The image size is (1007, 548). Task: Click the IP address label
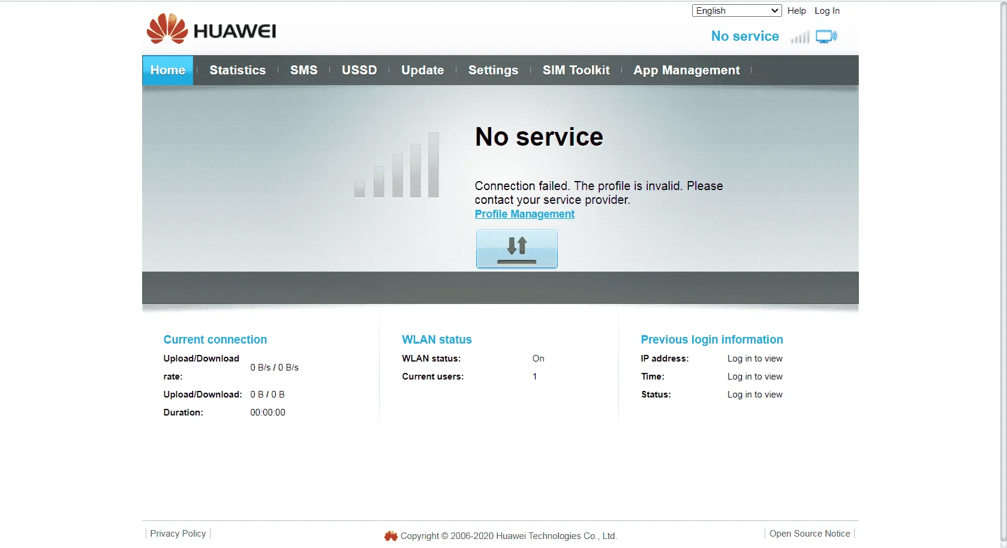tap(665, 359)
